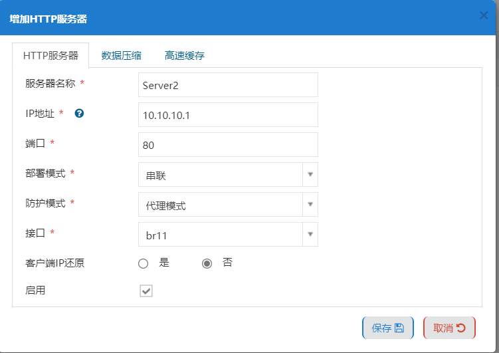Focus the IP地址 field containing 10.10.10.1
The image size is (499, 353).
point(228,114)
